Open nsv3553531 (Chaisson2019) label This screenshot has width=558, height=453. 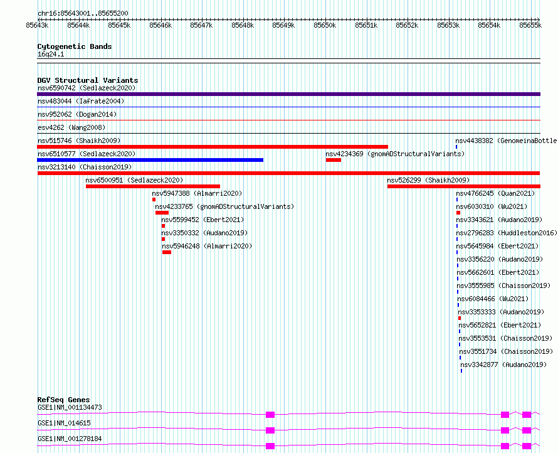[x=505, y=338]
